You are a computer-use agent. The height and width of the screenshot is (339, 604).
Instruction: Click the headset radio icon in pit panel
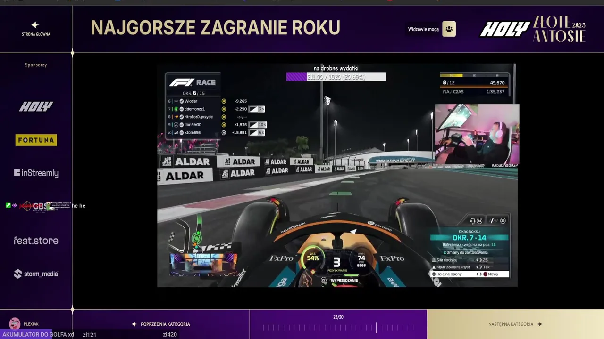tap(473, 220)
